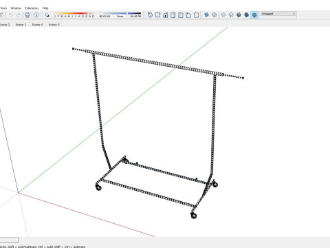Toggle Show/Hide Shadows
The height and width of the screenshot is (248, 330).
47,15
